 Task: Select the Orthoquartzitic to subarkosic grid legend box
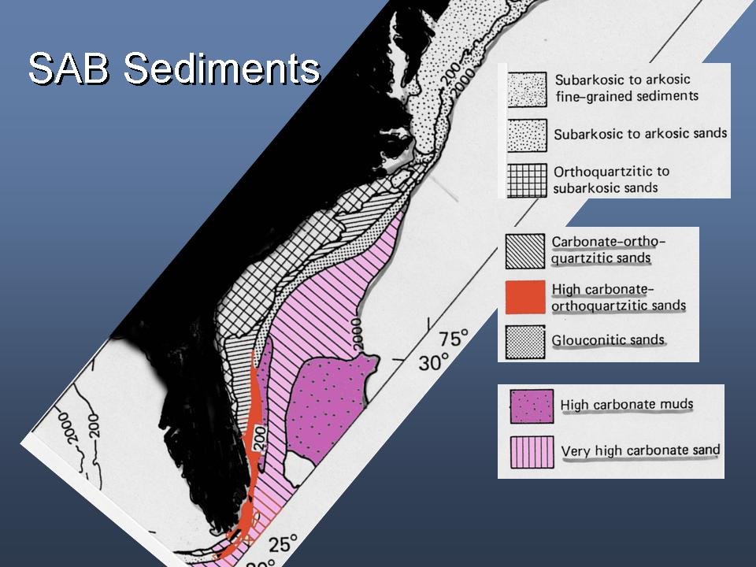pyautogui.click(x=527, y=179)
